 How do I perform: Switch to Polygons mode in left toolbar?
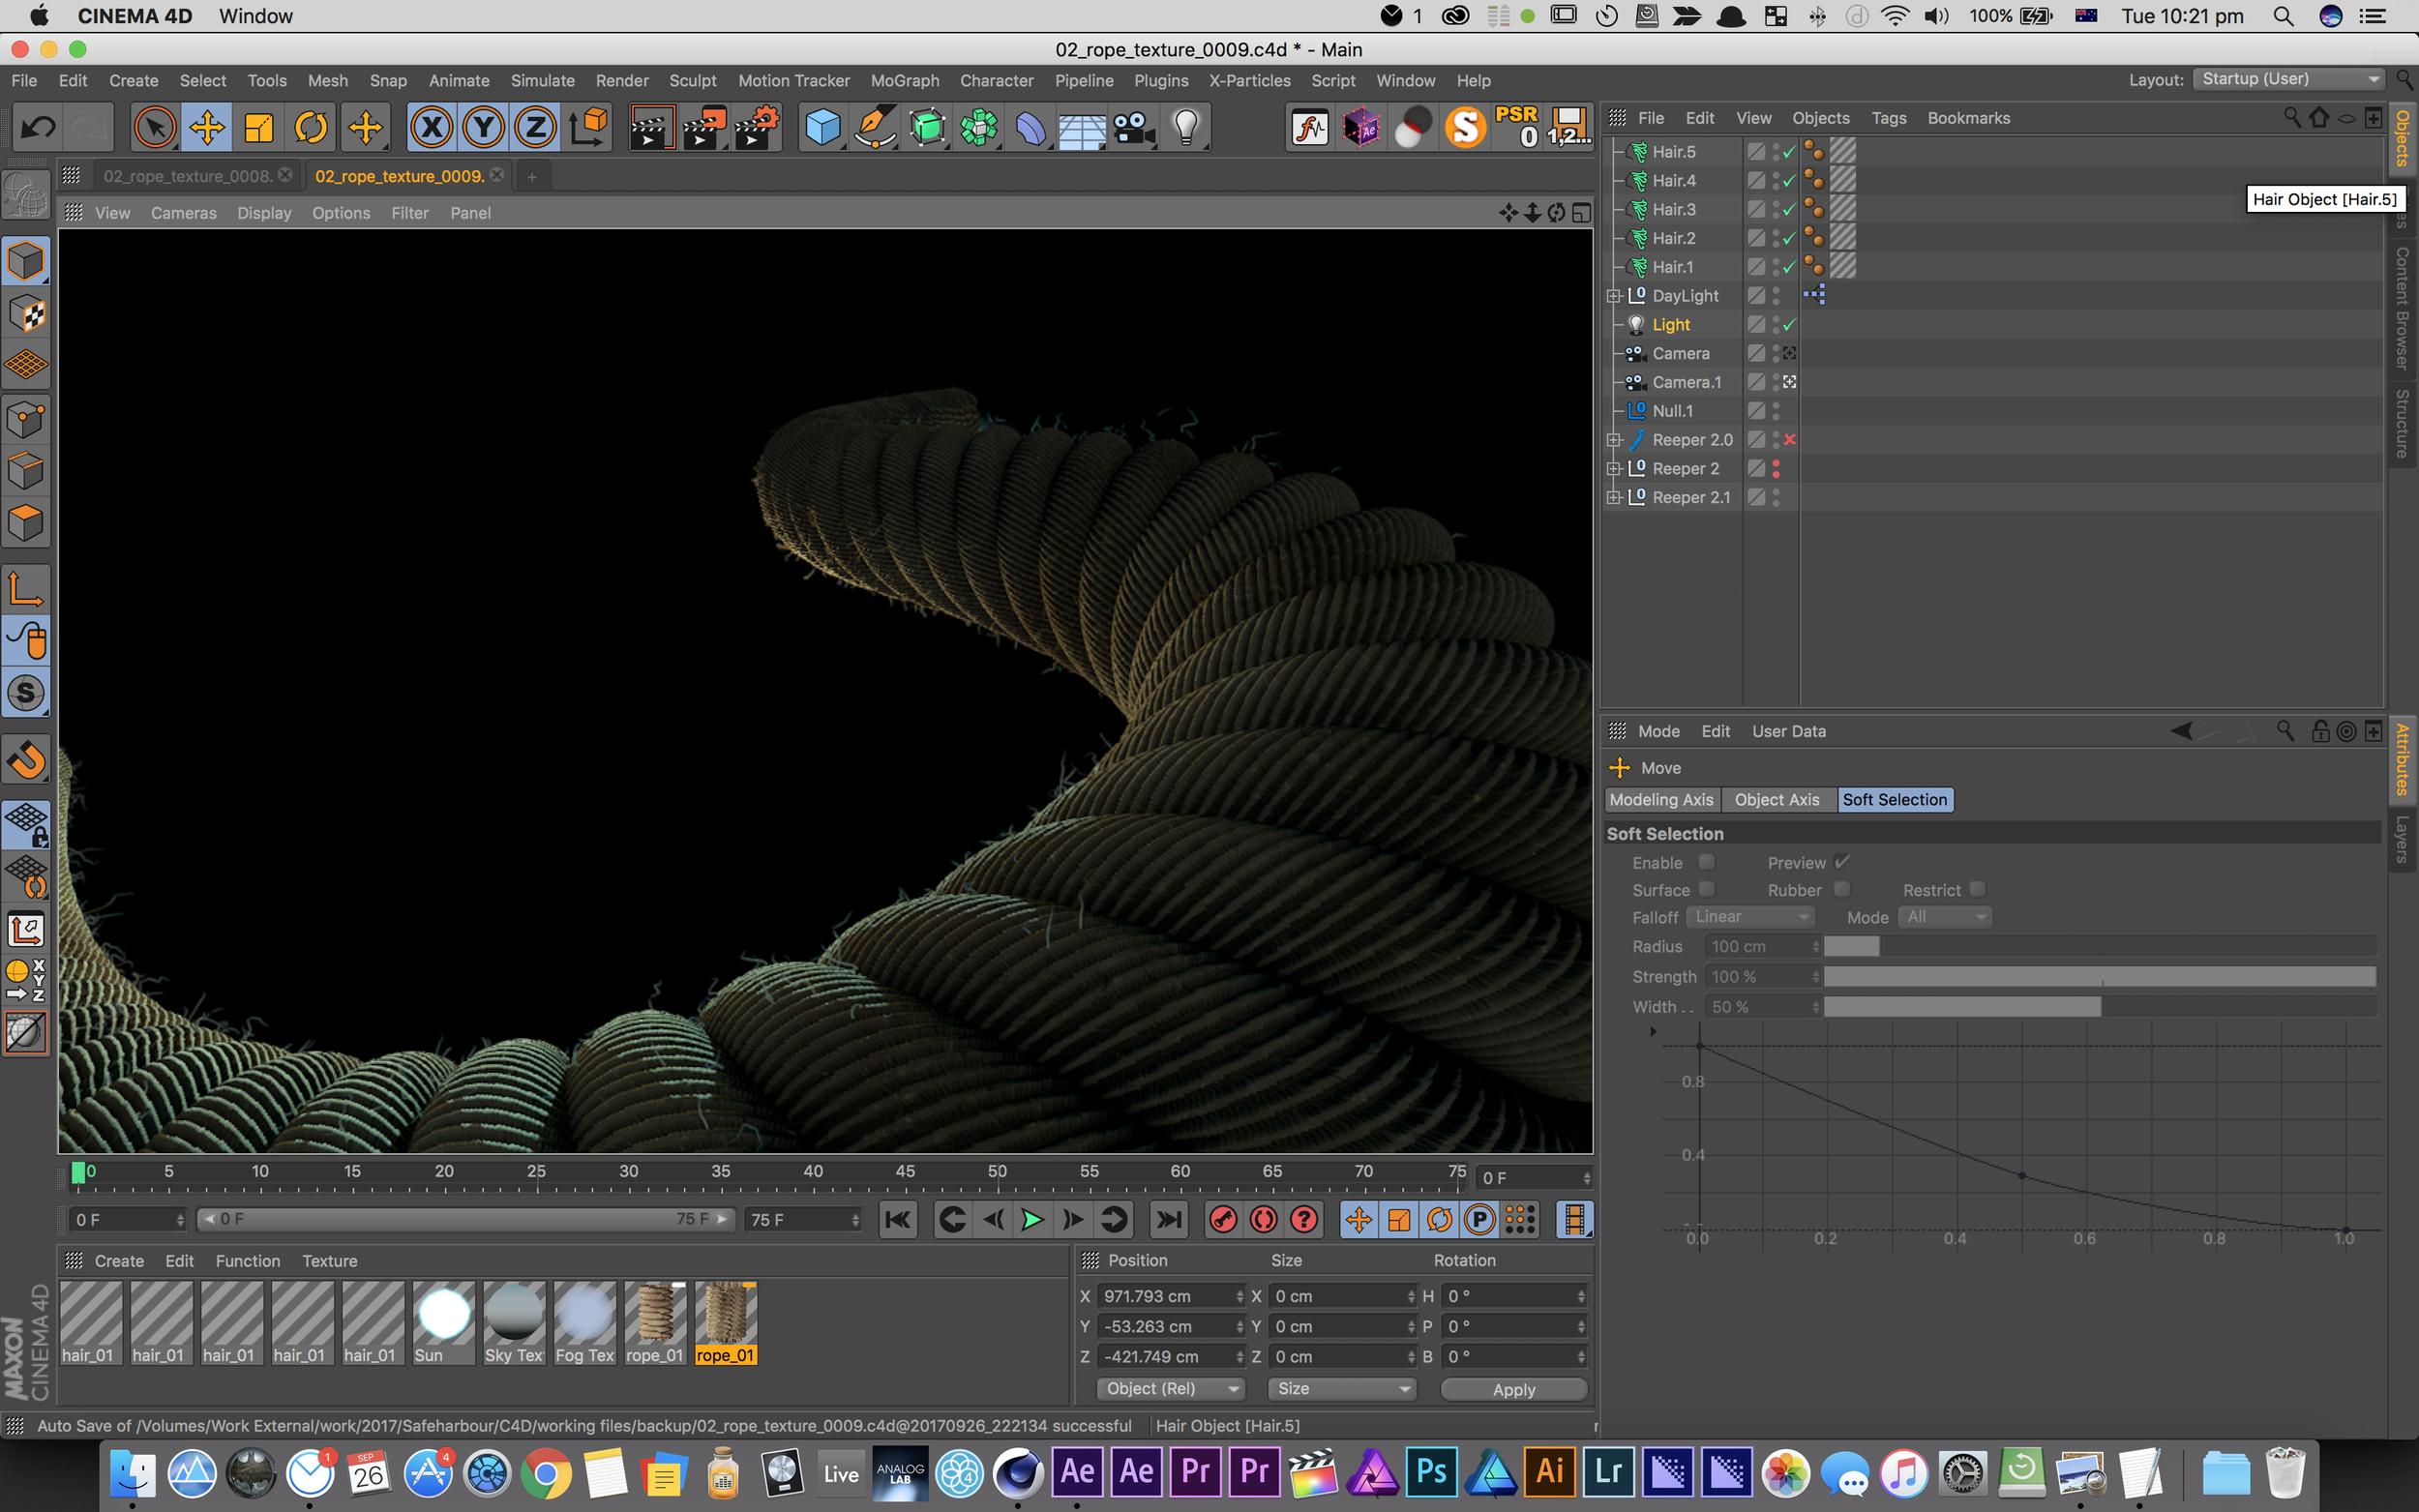(x=26, y=523)
